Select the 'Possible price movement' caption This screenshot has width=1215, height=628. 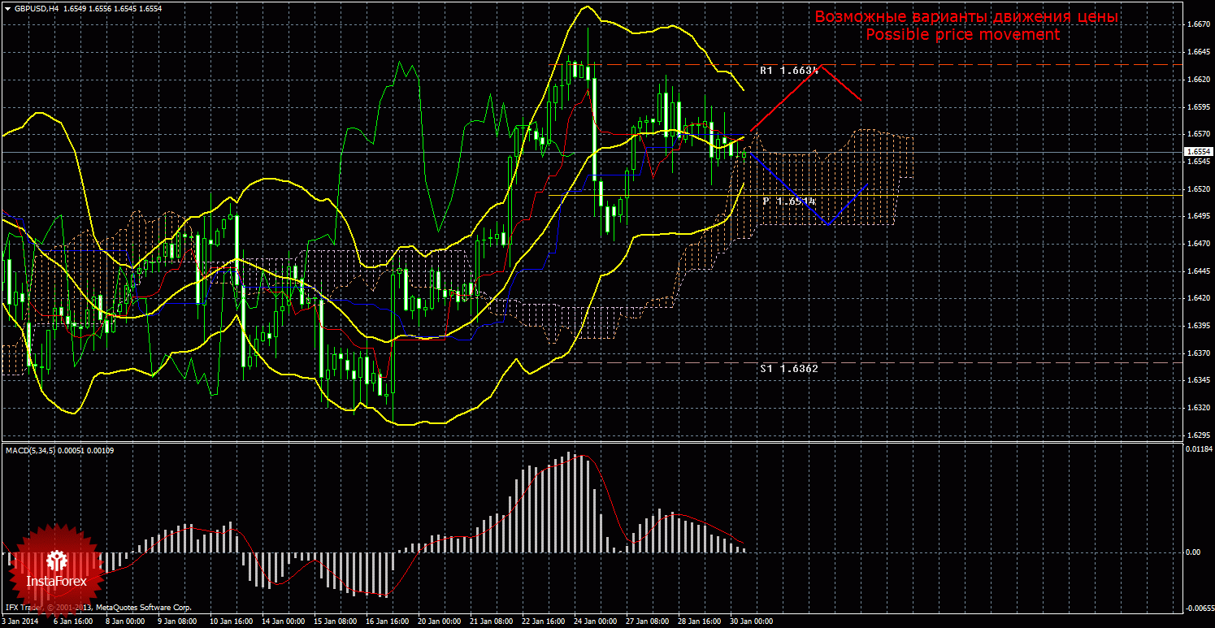click(963, 35)
